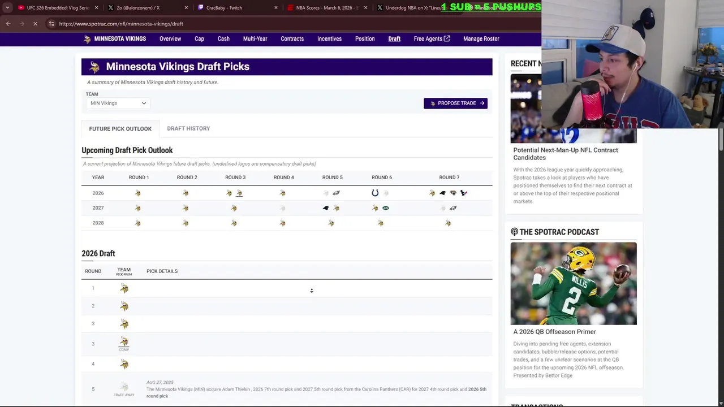This screenshot has width=724, height=407.
Task: Click Vikings logo in 2028 Round 1
Action: pos(137,223)
